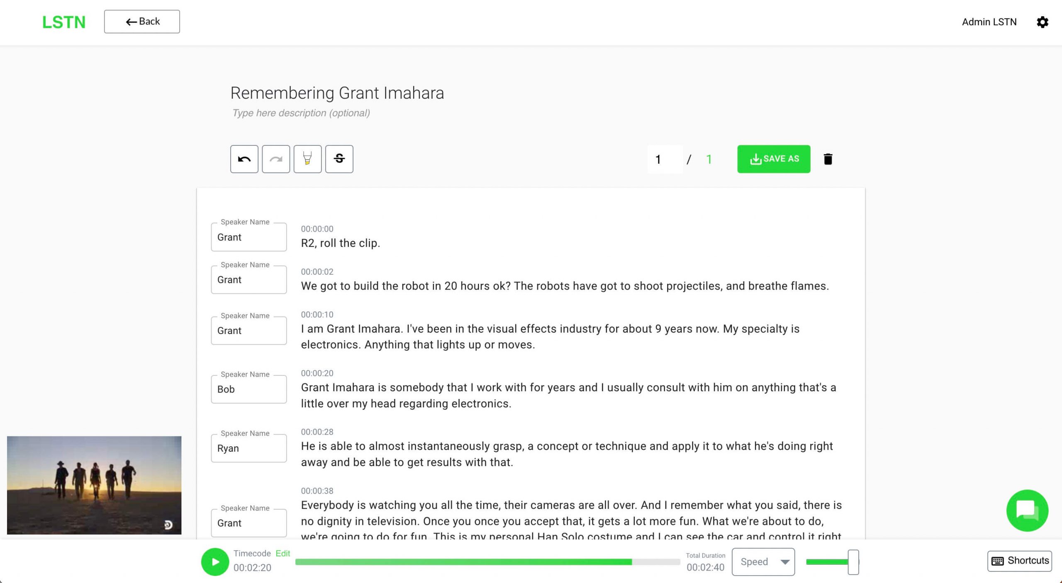The width and height of the screenshot is (1062, 583).
Task: Open settings gear icon
Action: pyautogui.click(x=1042, y=22)
